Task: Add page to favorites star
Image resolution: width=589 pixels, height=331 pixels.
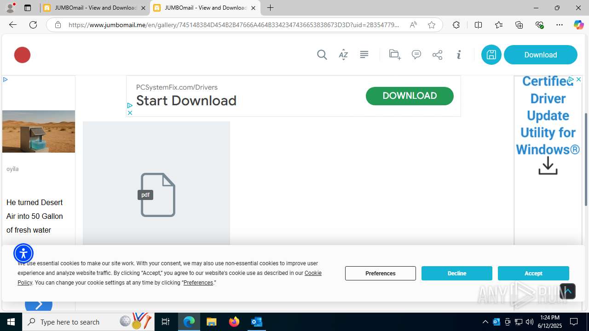Action: [x=432, y=25]
